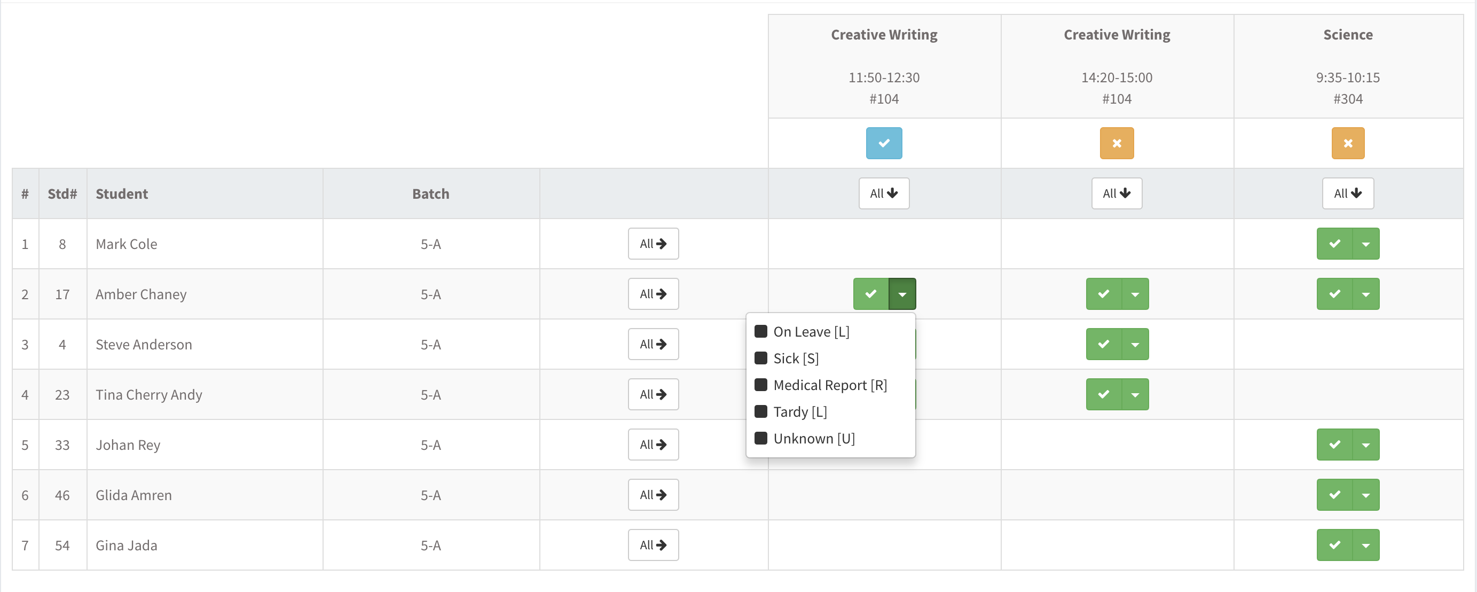Open Tina Cherry Andy's 14:20 status dropdown
Viewport: 1477px width, 592px height.
tap(1135, 394)
